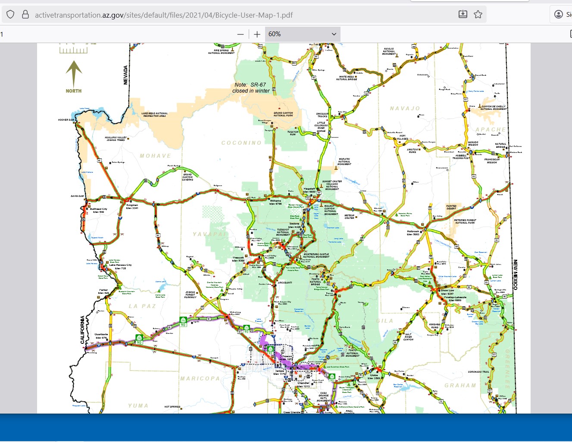The image size is (572, 442).
Task: Click the tray-with-arrow save icon beside the star
Action: coord(463,14)
